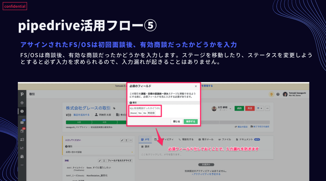Select Yes for the SQL field
326x181 pixels.
tap(140, 113)
